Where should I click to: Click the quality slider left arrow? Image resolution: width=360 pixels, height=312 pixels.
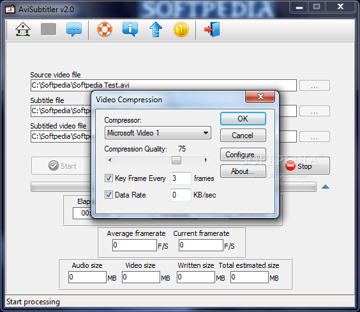(110, 160)
